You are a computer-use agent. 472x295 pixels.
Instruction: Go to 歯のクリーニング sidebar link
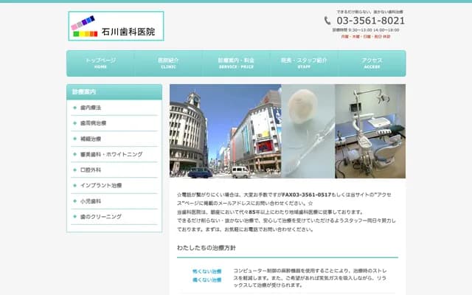[x=101, y=216]
